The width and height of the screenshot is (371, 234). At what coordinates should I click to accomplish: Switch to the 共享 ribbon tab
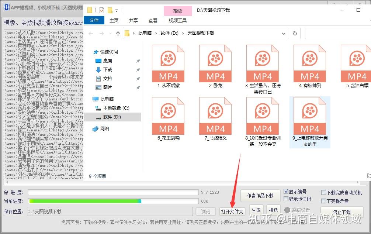coord(134,21)
